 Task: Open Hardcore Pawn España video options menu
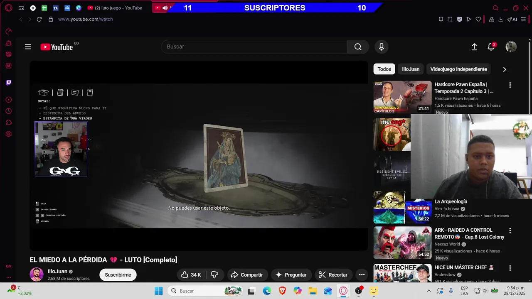(510, 85)
